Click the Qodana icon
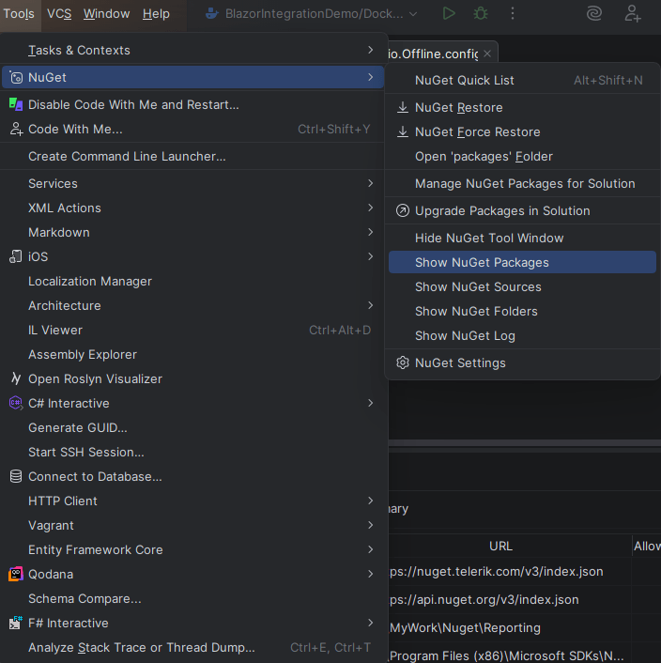This screenshot has height=663, width=661. pyautogui.click(x=16, y=574)
